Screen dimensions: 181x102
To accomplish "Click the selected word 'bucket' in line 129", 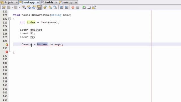I will (x=42, y=44).
